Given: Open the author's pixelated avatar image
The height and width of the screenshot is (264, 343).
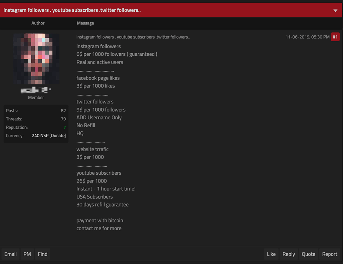Looking at the screenshot, I should (36, 59).
